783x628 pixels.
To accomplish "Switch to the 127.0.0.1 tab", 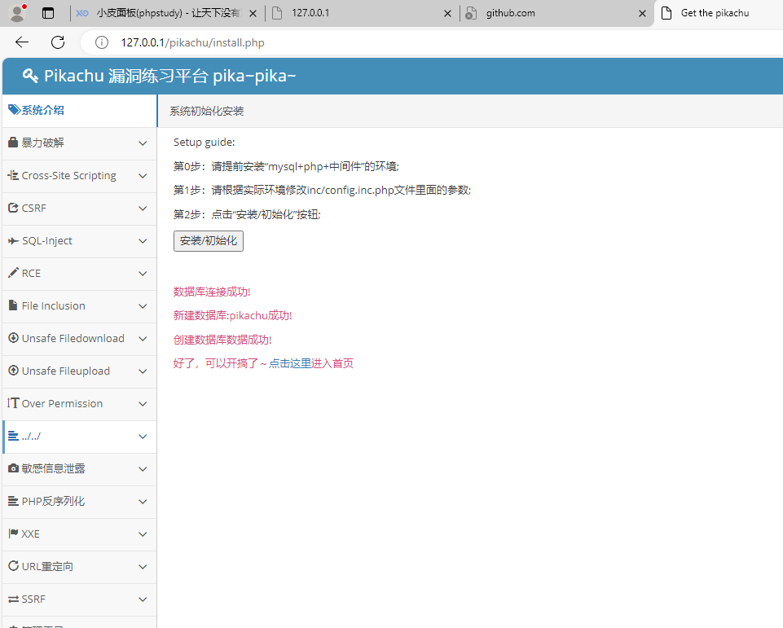I will click(363, 13).
